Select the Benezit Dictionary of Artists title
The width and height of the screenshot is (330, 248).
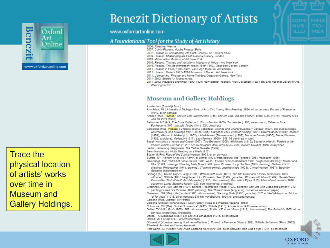pos(184,19)
